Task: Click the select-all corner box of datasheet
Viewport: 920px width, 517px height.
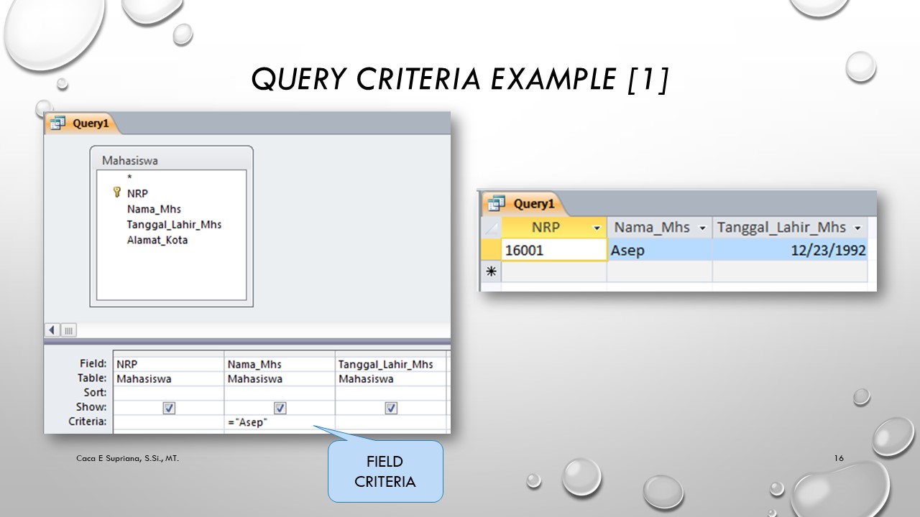Action: (491, 228)
